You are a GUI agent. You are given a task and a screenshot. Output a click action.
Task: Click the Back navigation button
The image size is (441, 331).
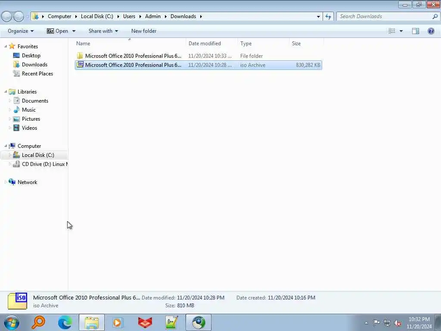pos(7,16)
